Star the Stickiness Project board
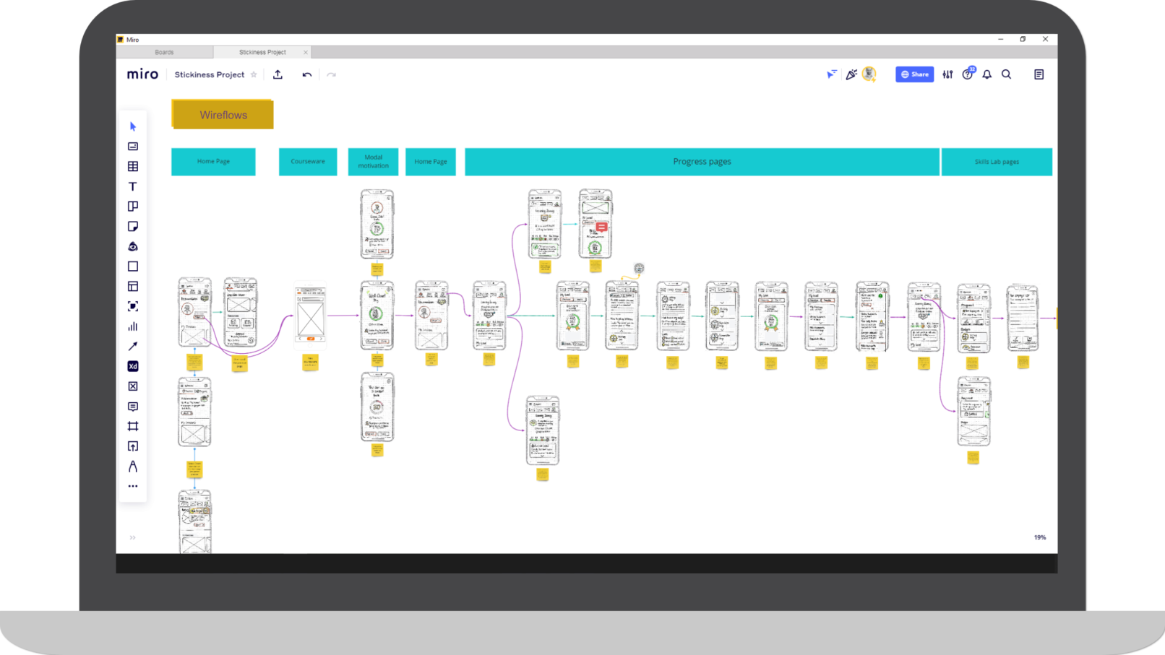 click(x=254, y=74)
